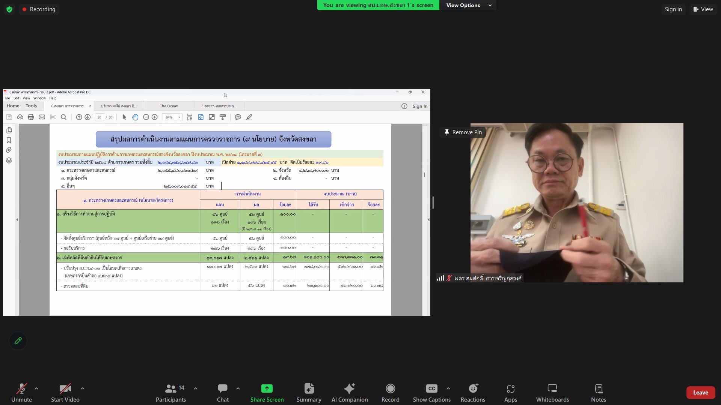Zoom out with the minus circle icon
This screenshot has height=405, width=721.
click(x=146, y=117)
